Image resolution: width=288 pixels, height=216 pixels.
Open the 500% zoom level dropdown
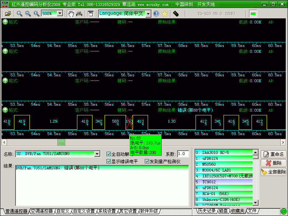coord(60,14)
